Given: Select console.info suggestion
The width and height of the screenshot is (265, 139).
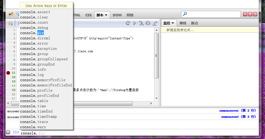Looking at the screenshot, I should pos(46,69).
